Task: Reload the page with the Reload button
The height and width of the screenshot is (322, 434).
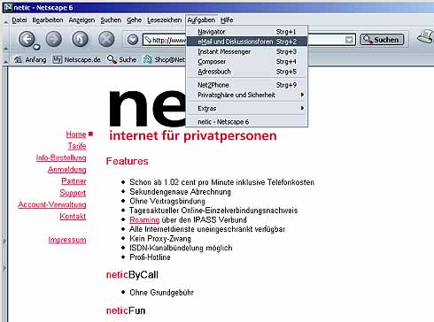Action: click(80, 39)
